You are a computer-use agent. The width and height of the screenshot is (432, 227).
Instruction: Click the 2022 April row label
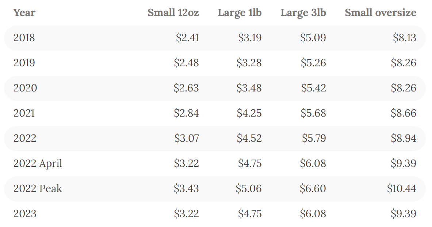(x=38, y=163)
